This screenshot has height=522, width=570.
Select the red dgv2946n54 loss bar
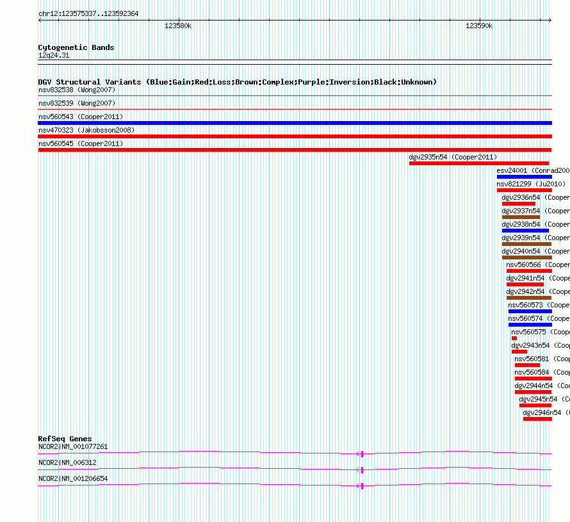537,419
